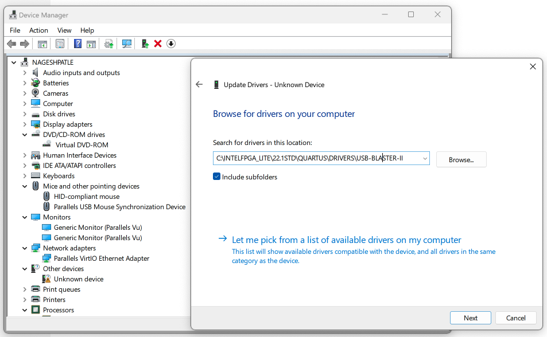Click the back arrow in Update Drivers dialog
Screen dimensions: 547x337
click(199, 85)
